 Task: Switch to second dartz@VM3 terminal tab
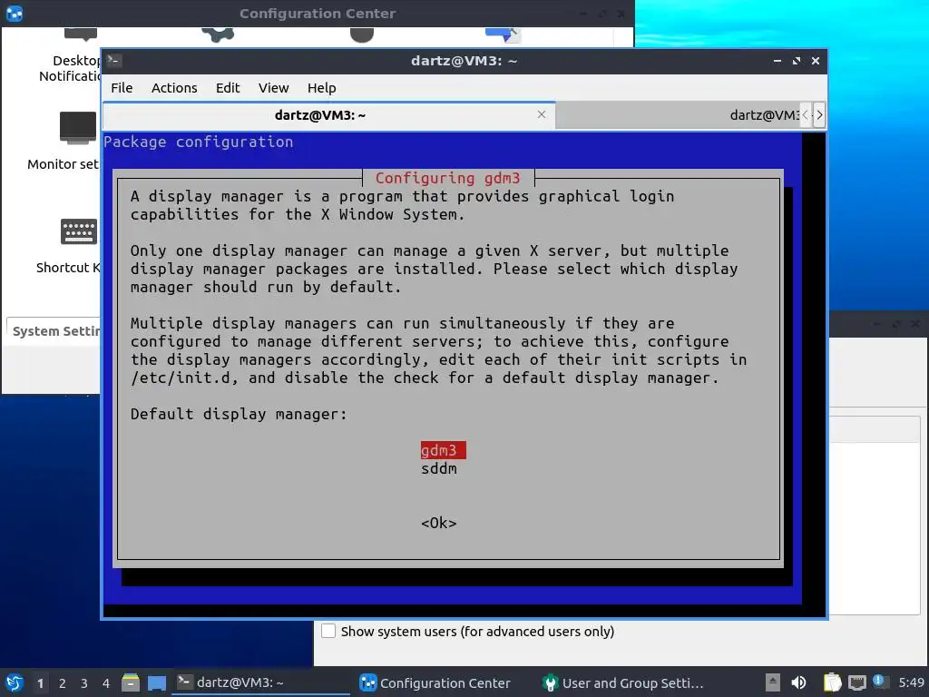click(678, 115)
